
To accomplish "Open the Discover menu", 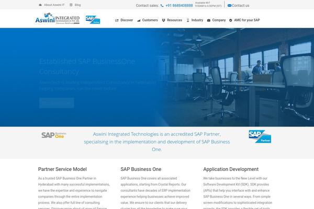I will point(127,20).
